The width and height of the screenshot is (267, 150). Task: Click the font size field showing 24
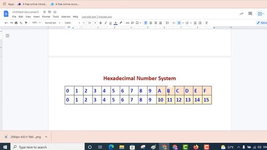(90, 23)
